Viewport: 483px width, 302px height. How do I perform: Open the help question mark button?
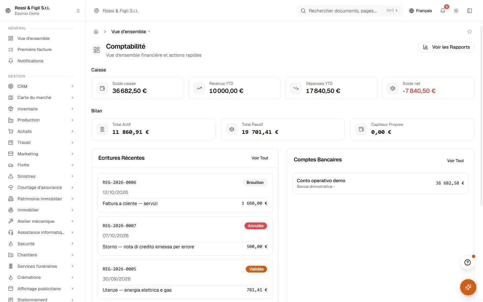468,262
